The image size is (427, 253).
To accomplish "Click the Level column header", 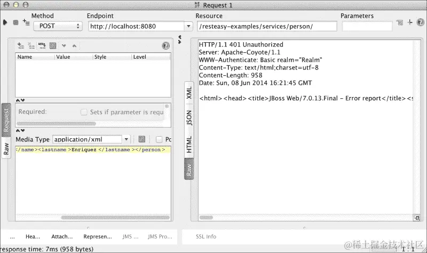I will click(x=151, y=57).
